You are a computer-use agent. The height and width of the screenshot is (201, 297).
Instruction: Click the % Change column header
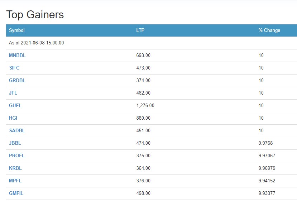tap(269, 30)
